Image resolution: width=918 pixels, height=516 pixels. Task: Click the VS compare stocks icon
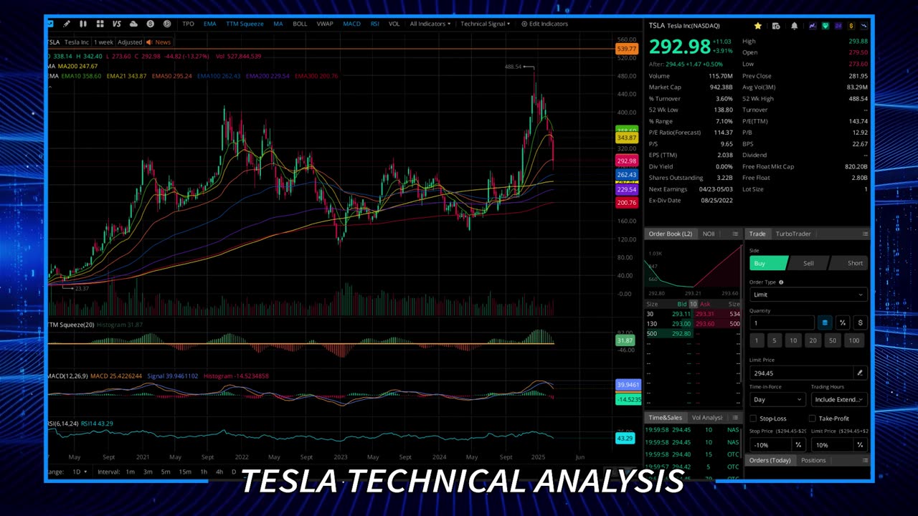coord(117,24)
